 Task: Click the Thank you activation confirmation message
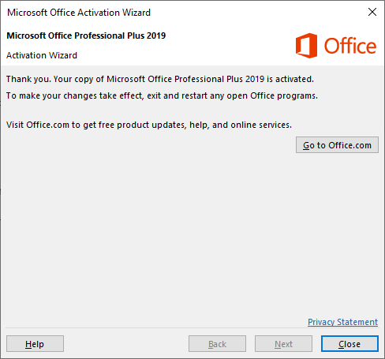pos(160,79)
